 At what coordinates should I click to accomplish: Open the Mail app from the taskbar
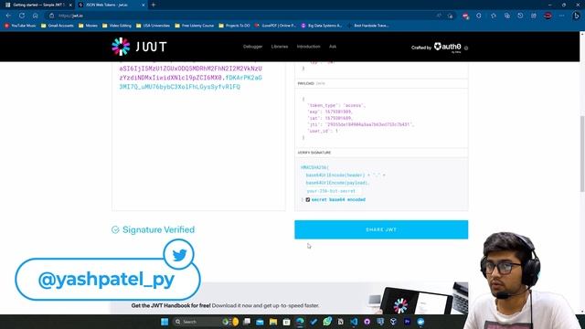click(260, 322)
